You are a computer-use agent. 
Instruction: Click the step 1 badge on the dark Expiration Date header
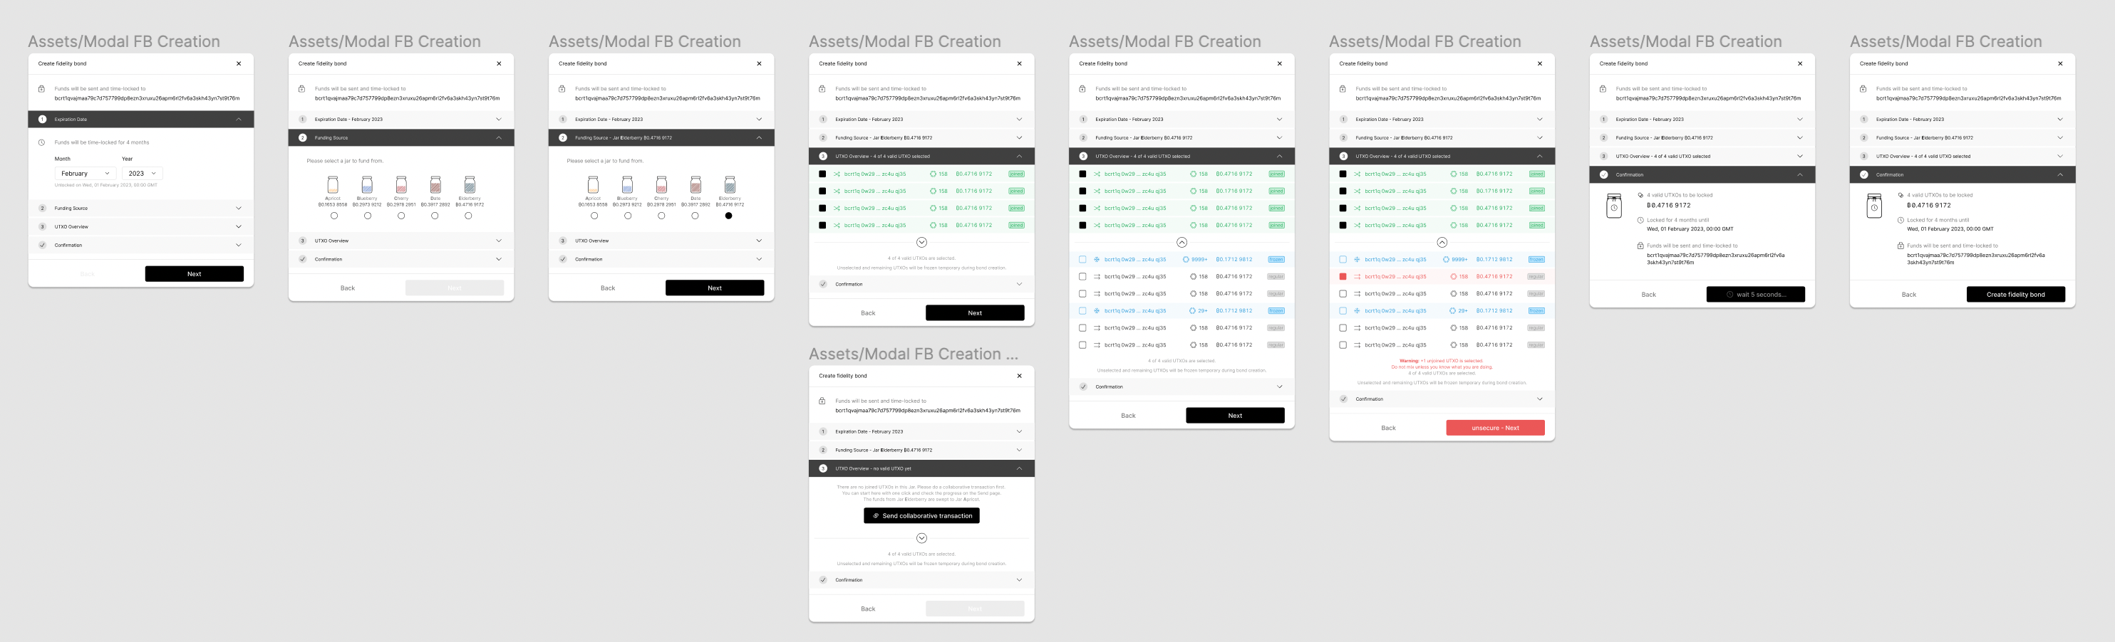[x=42, y=120]
